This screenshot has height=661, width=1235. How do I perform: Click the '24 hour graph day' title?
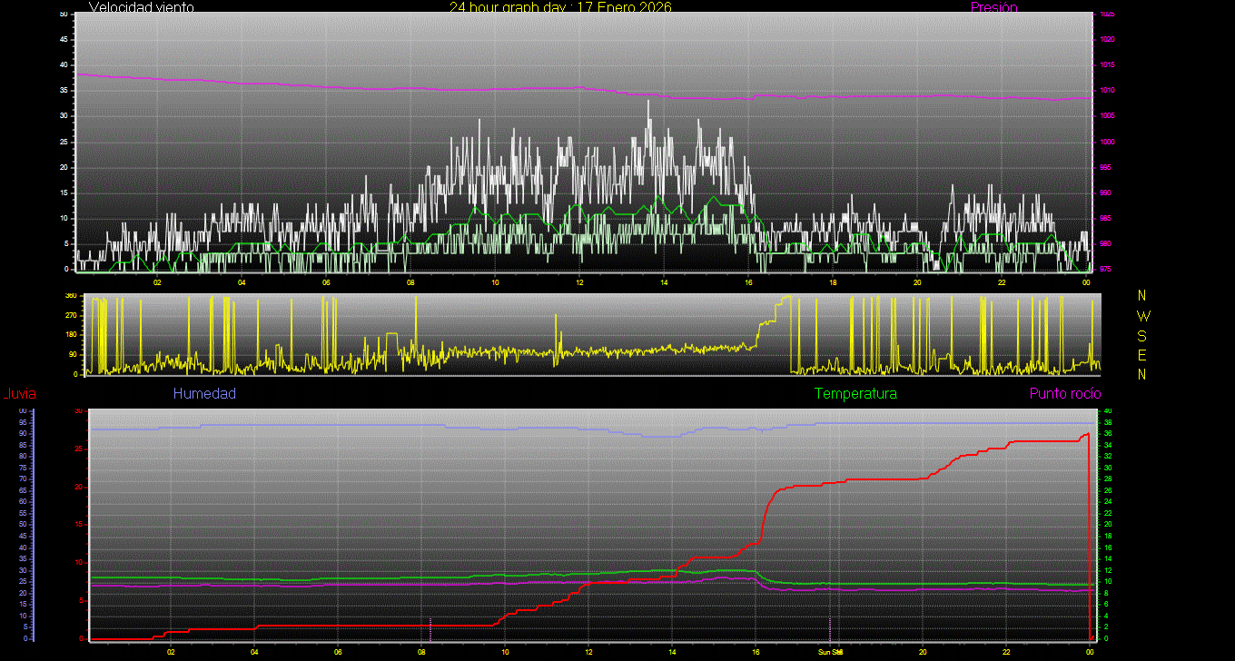point(560,7)
